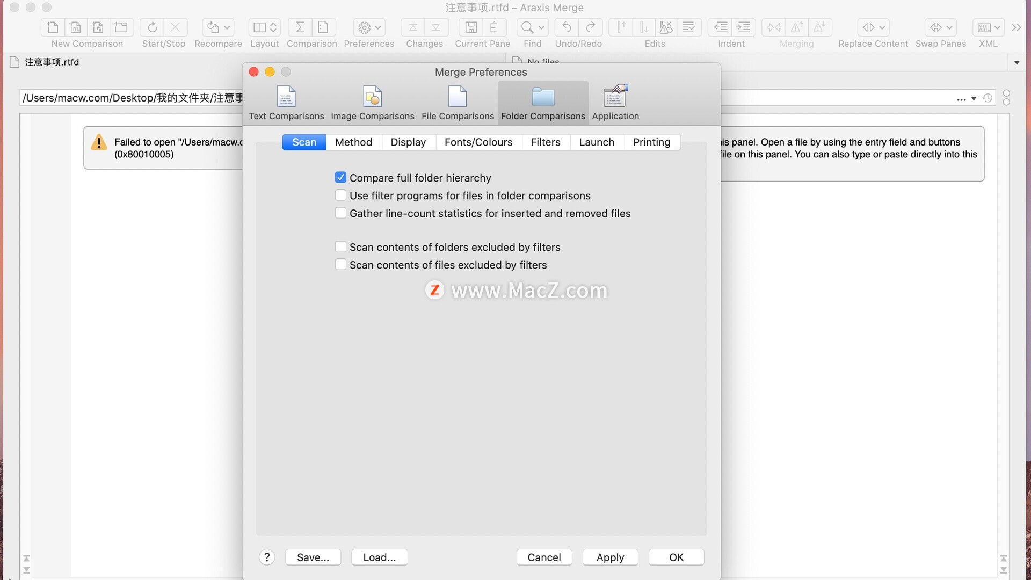Image resolution: width=1031 pixels, height=580 pixels.
Task: Open the tab list arrow at far right
Action: tap(1017, 63)
